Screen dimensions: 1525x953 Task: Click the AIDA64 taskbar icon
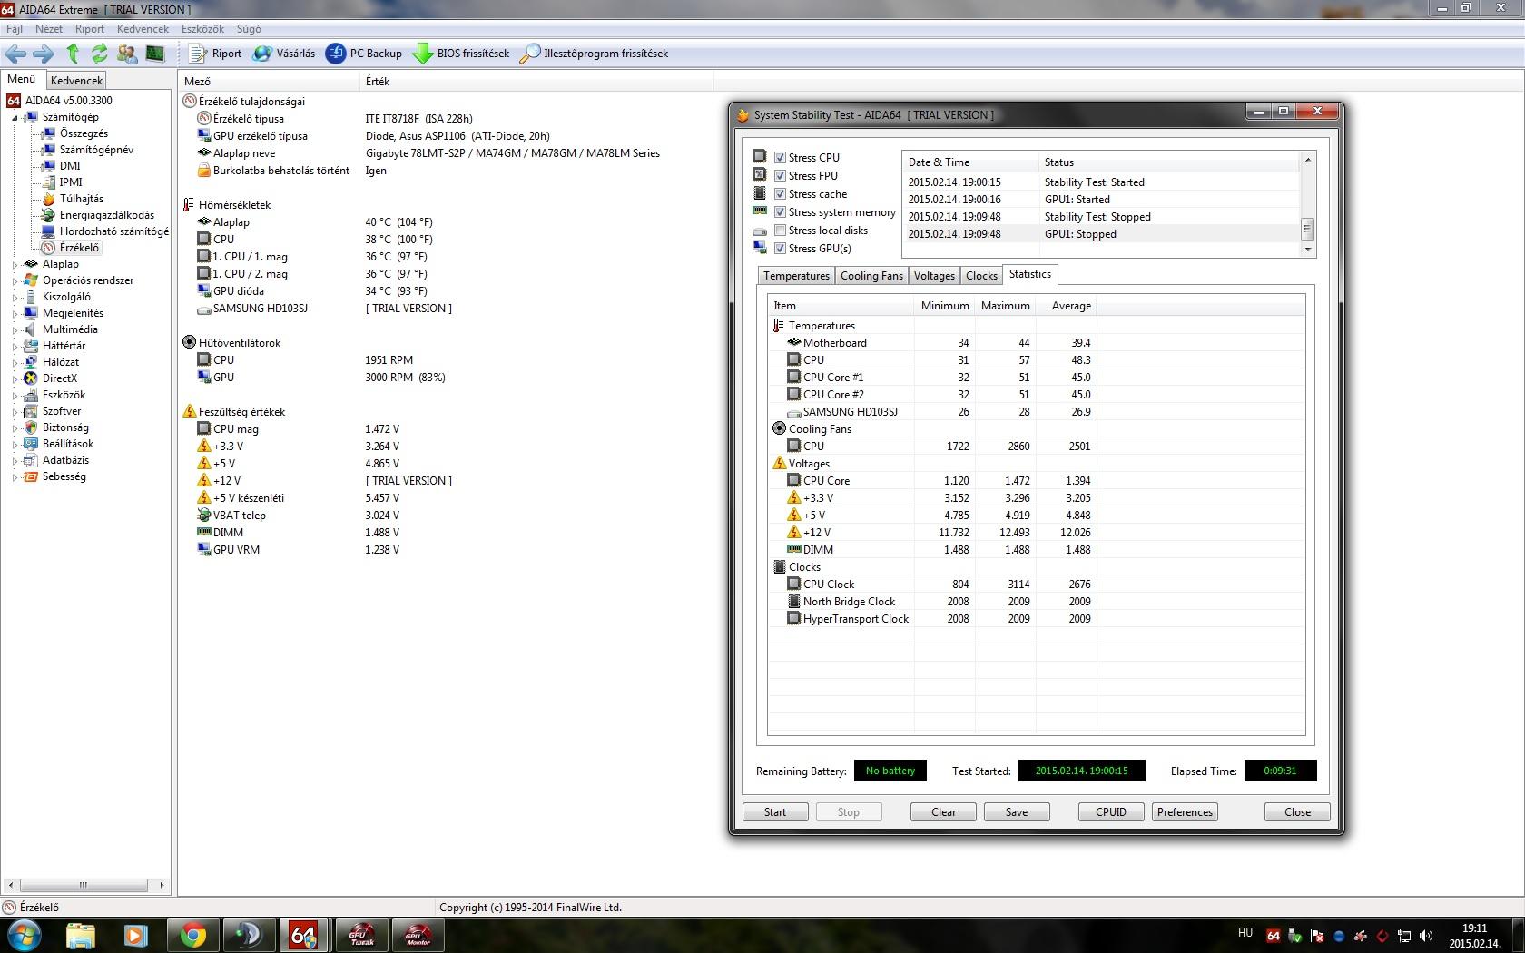coord(303,935)
